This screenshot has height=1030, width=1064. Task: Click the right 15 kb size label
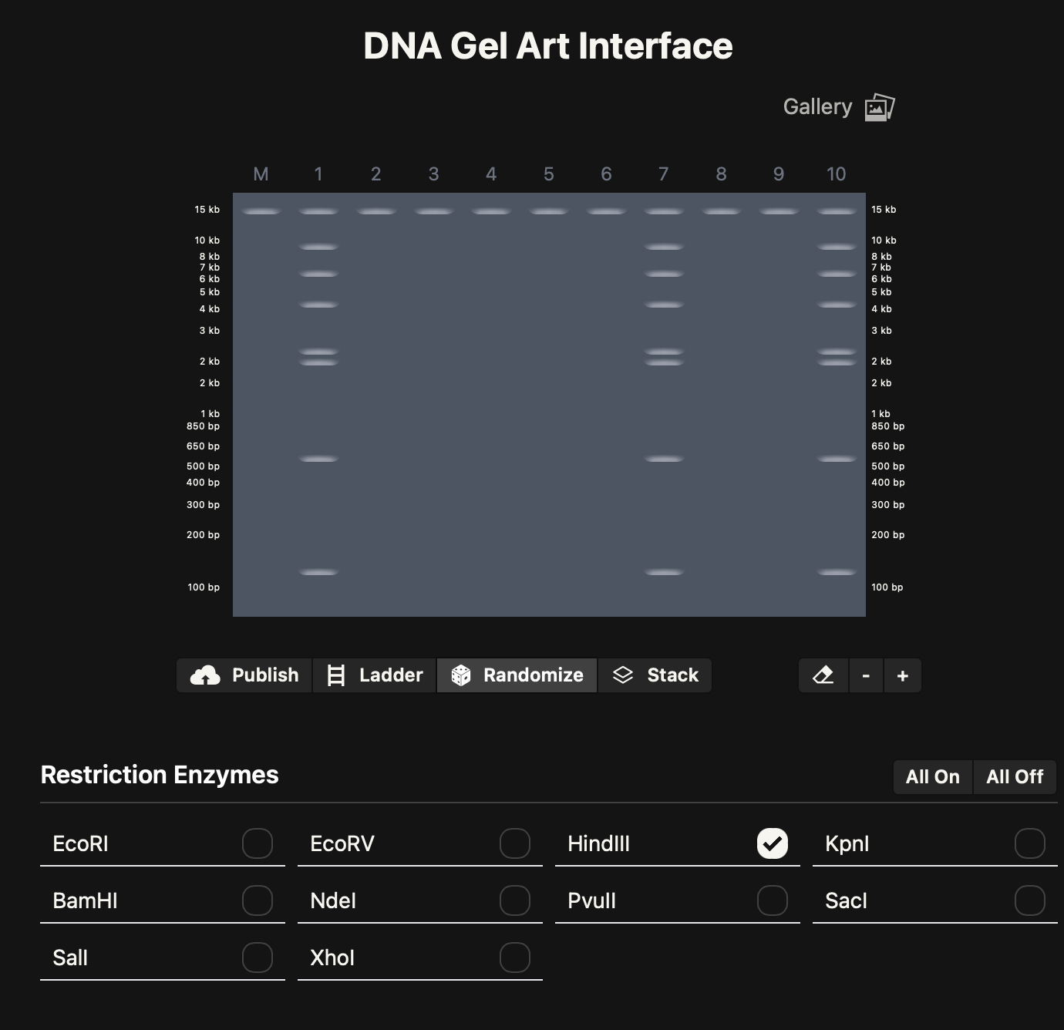(884, 210)
